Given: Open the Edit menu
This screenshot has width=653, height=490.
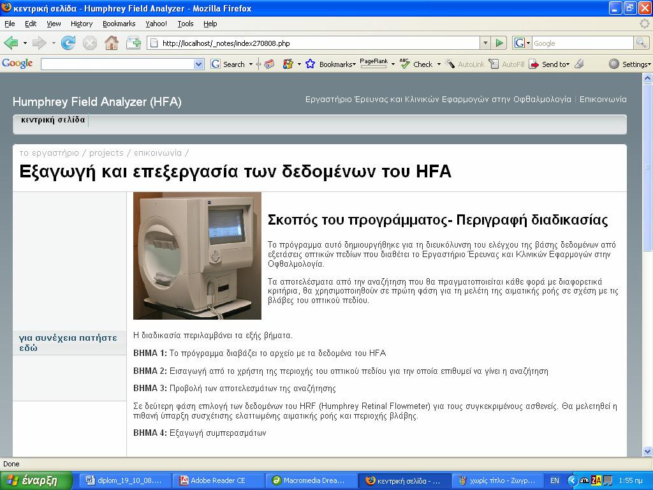Looking at the screenshot, I should 31,24.
